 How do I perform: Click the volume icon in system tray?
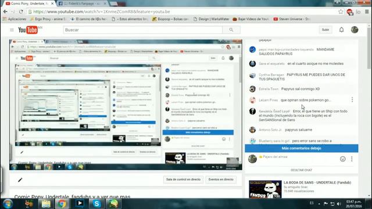point(339,204)
